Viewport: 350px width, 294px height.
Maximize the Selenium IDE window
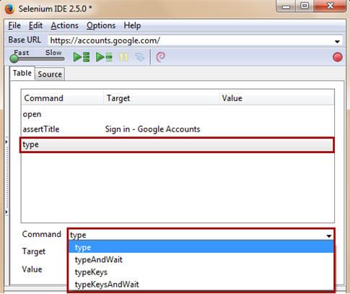[305, 7]
